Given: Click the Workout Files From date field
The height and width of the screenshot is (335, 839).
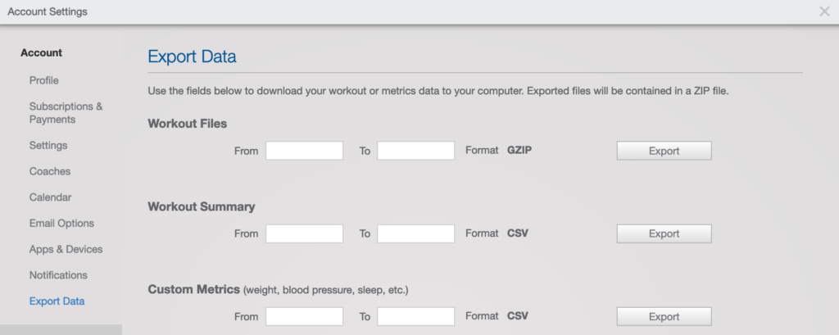Looking at the screenshot, I should point(305,151).
